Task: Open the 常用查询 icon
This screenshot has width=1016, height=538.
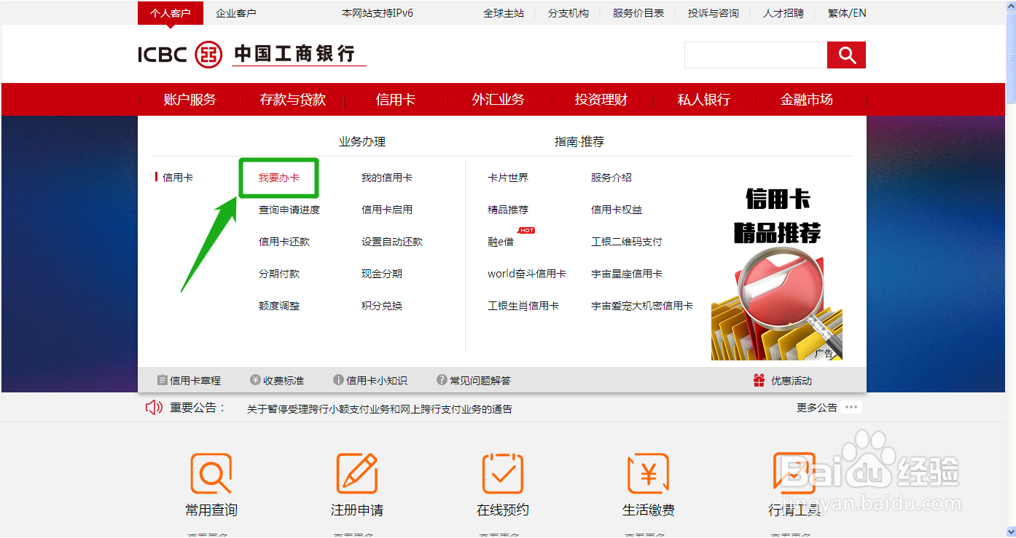Action: 211,473
